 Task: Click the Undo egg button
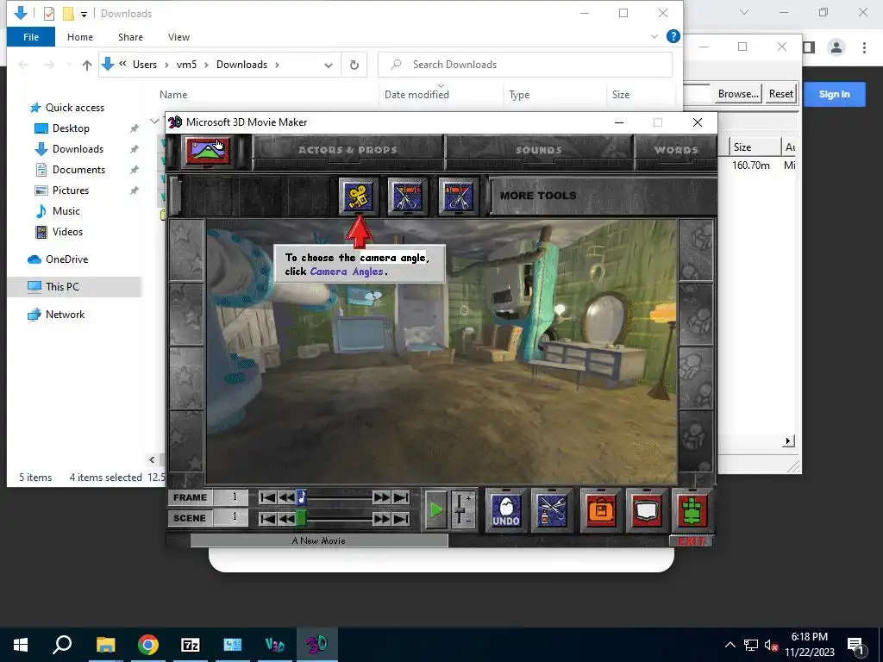(x=505, y=510)
